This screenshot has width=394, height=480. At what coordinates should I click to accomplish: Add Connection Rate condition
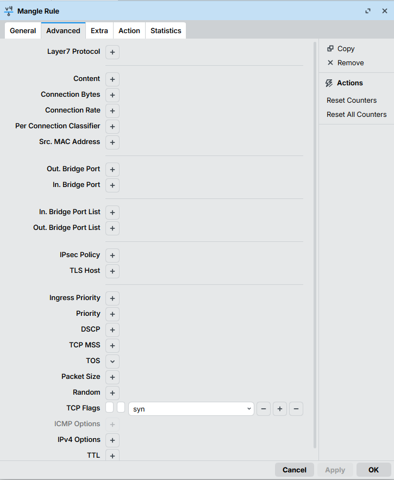pos(112,111)
